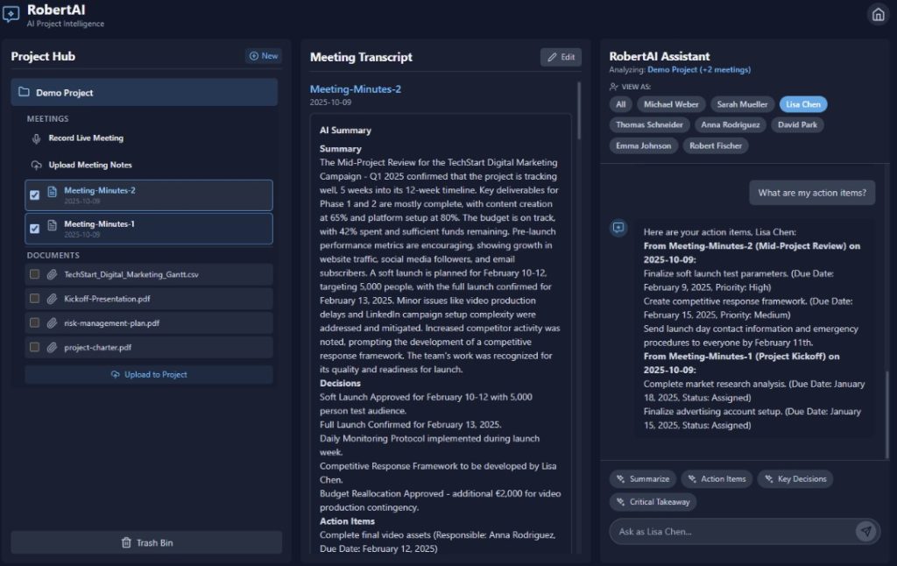This screenshot has height=566, width=897.
Task: Click the Ask as Lisa Chen input field
Action: (731, 531)
